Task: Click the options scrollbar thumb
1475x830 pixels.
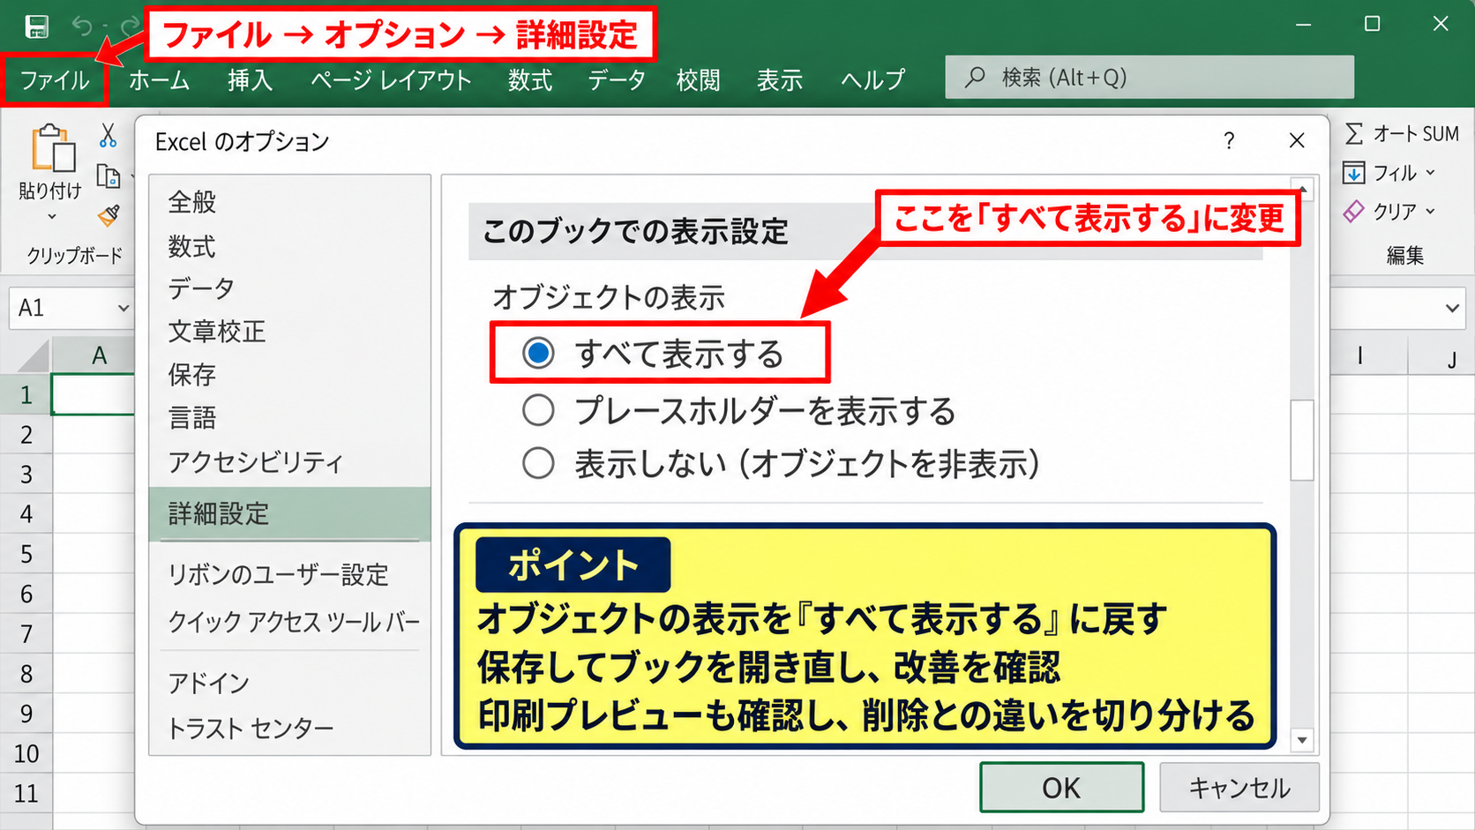Action: click(x=1302, y=440)
